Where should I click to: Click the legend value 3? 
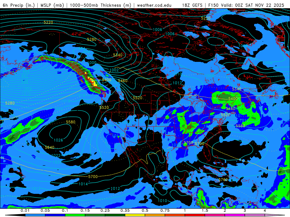(245, 210)
